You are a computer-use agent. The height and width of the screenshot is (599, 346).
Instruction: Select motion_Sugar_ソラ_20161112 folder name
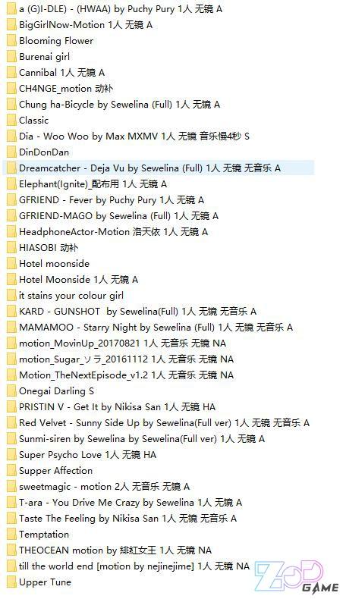tap(127, 359)
